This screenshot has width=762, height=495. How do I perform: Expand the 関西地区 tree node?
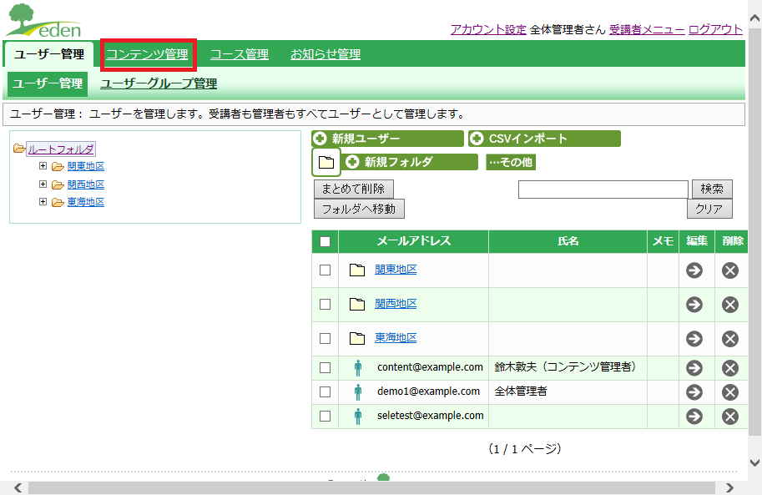(x=43, y=184)
